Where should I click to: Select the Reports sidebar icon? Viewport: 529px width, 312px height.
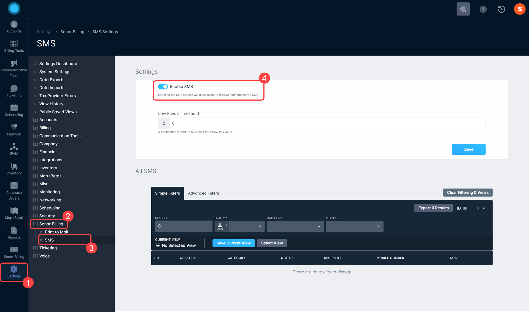pos(14,233)
